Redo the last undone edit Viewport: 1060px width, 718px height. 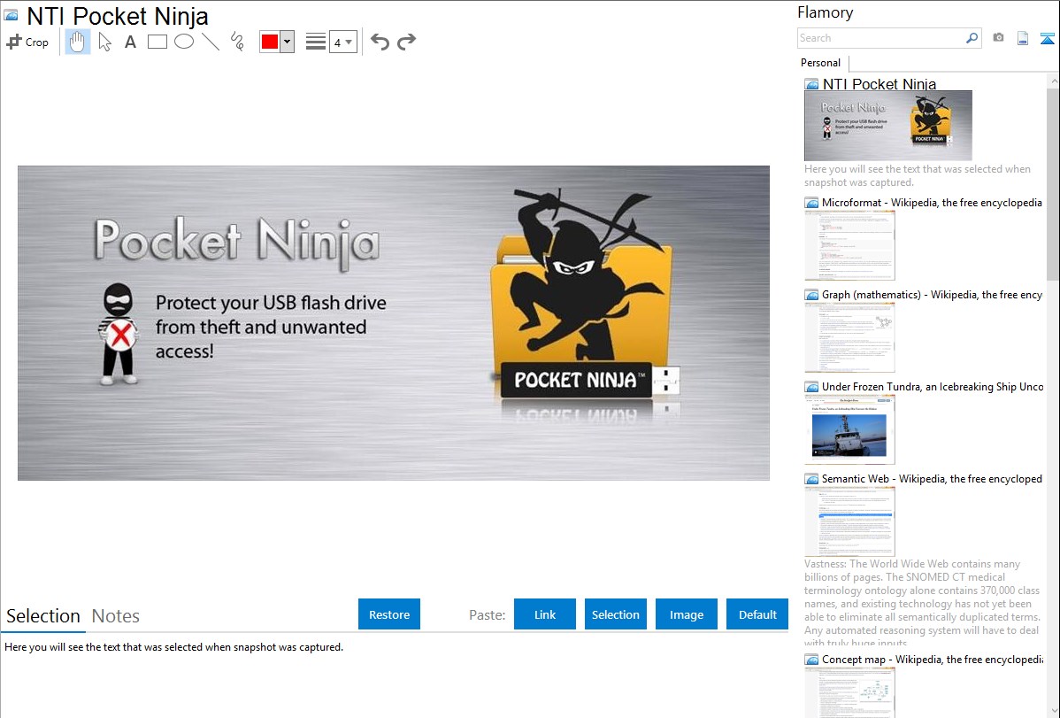point(406,42)
